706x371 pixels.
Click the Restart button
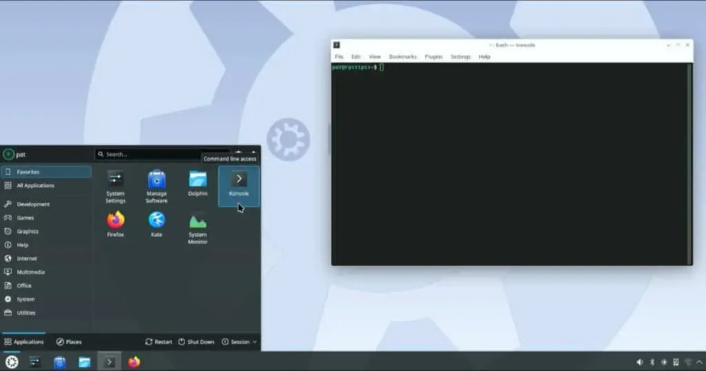click(x=159, y=342)
